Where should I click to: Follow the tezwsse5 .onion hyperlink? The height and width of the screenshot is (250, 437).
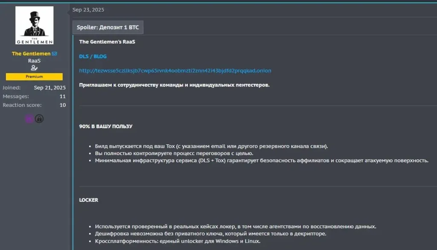(x=175, y=70)
